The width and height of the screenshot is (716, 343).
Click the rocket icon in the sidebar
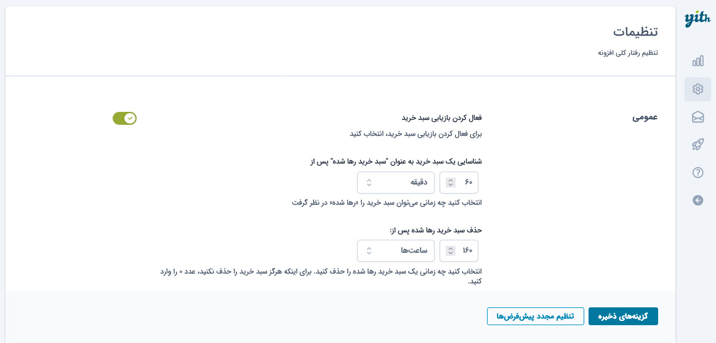(698, 145)
